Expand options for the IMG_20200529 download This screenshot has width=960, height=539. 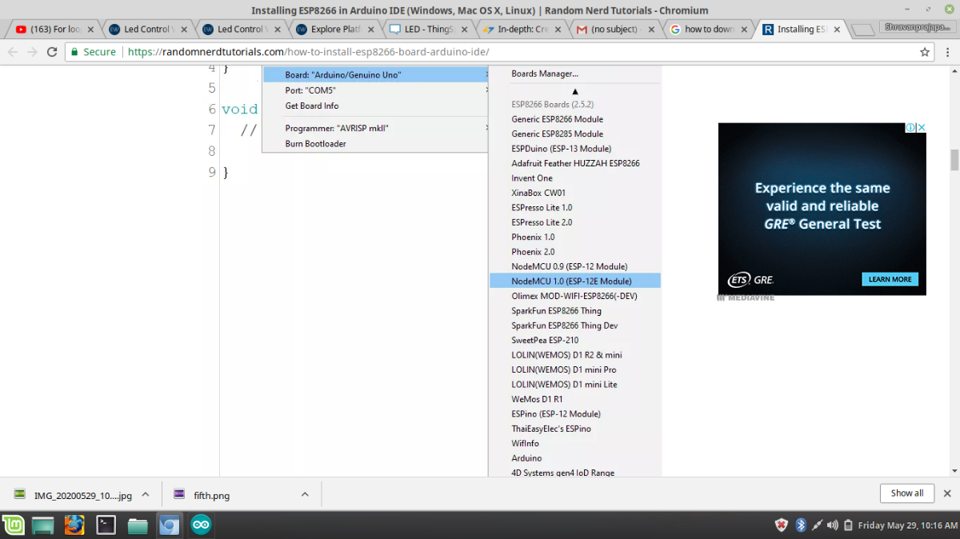click(146, 494)
